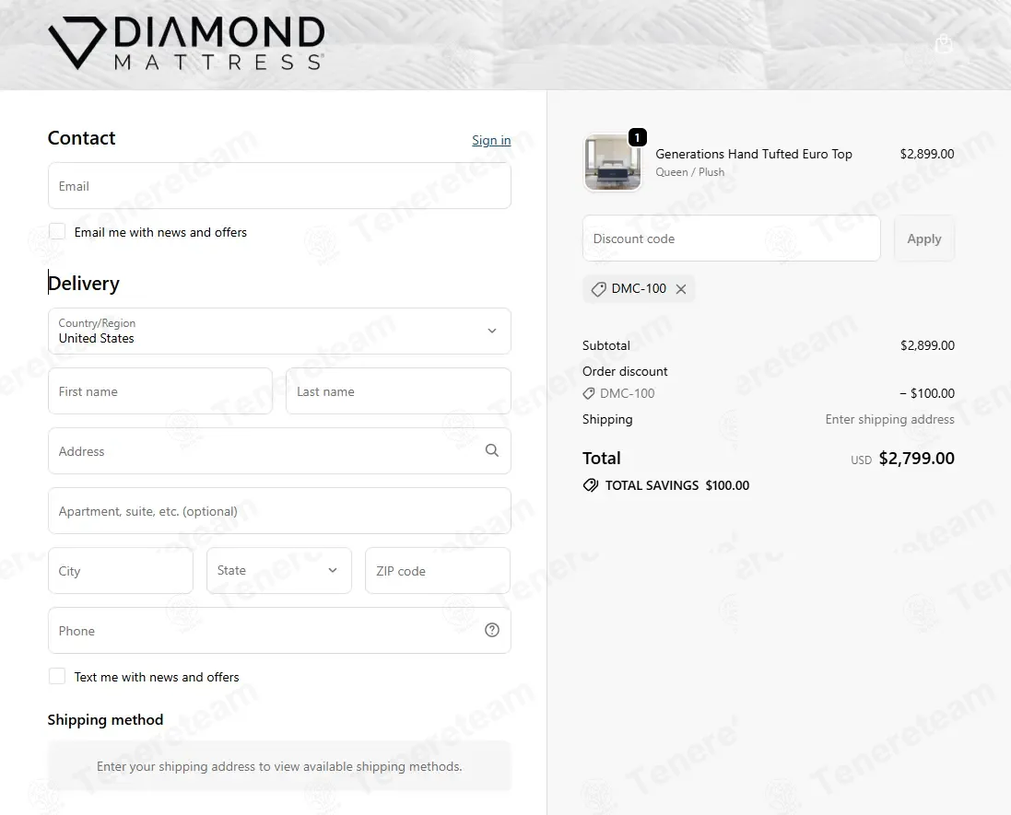Image resolution: width=1011 pixels, height=815 pixels.
Task: Click the First name field
Action: pos(160,391)
